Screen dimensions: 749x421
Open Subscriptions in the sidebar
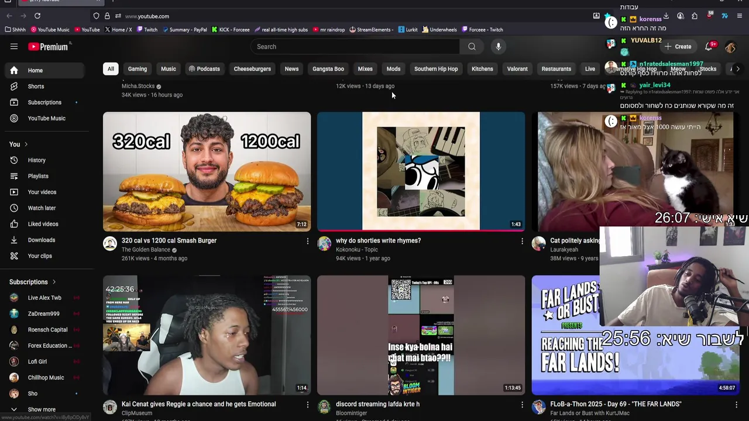pyautogui.click(x=44, y=102)
